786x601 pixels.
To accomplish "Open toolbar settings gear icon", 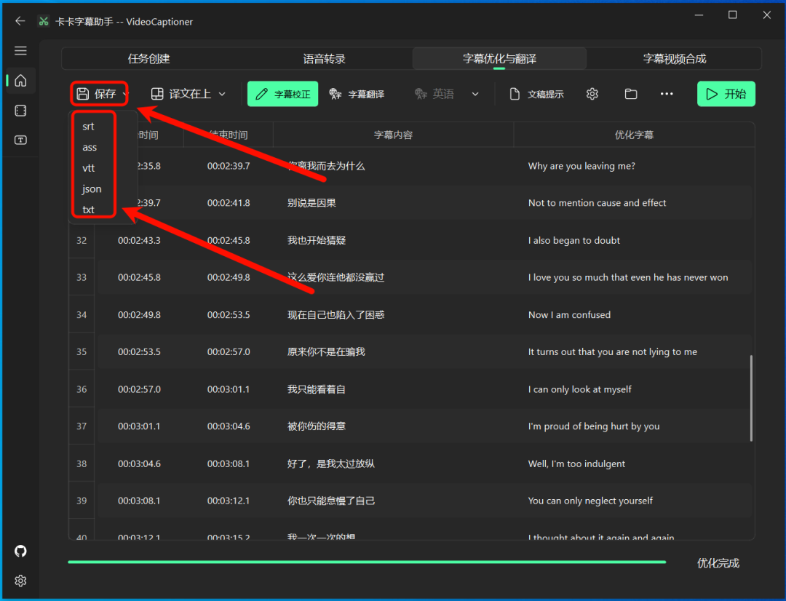I will (592, 94).
